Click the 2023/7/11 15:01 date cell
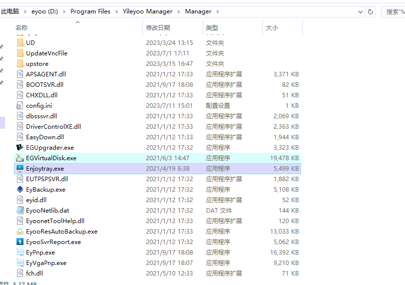This screenshot has height=285, width=405. pos(169,105)
